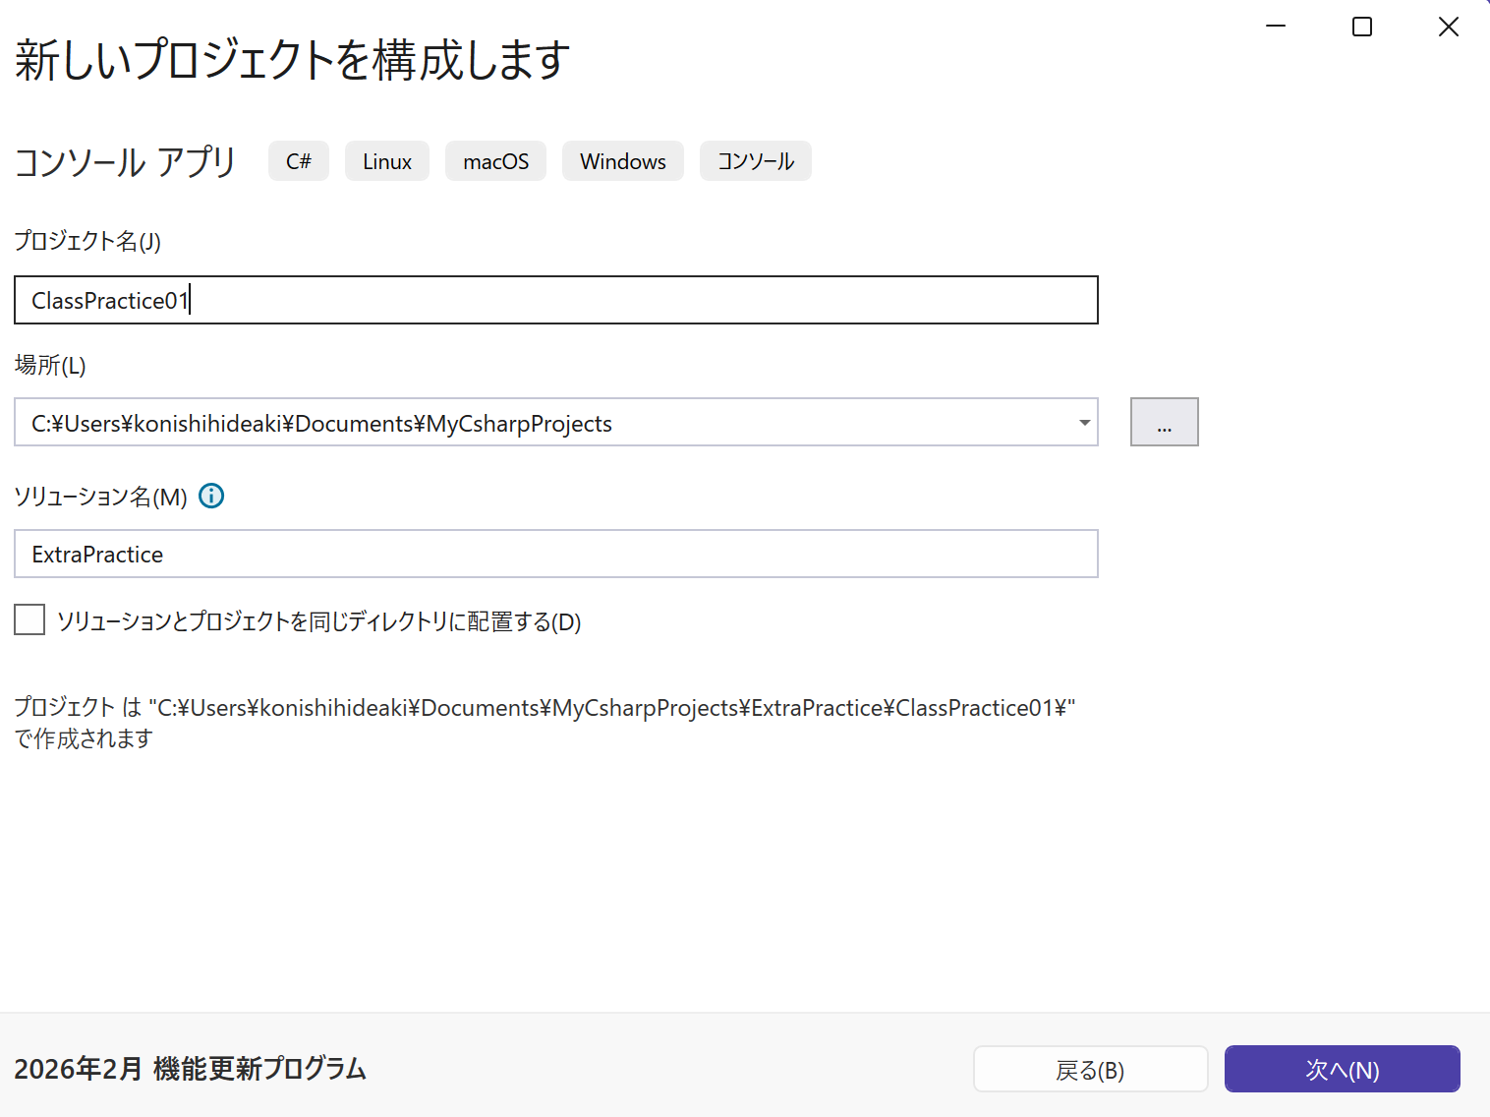This screenshot has width=1490, height=1117.
Task: Click the Linux platform tag
Action: point(387,161)
